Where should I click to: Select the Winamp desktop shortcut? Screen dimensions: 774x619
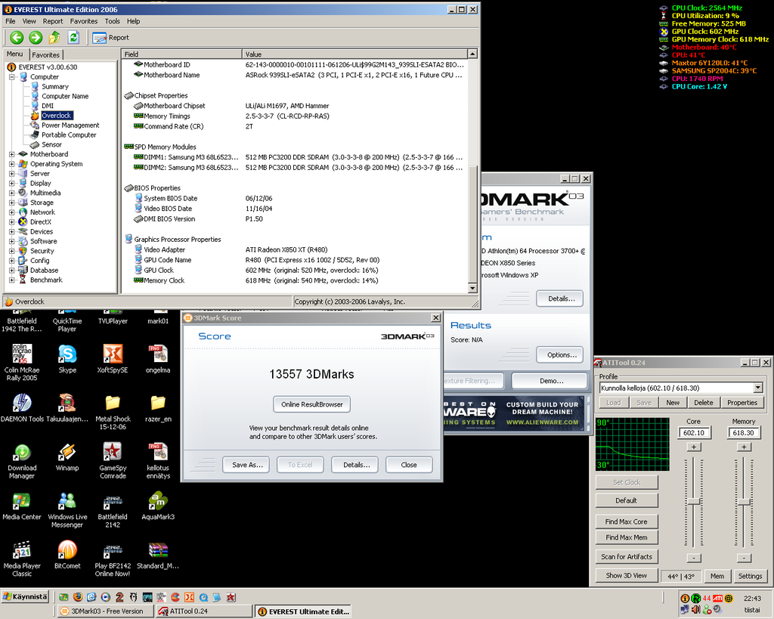[x=67, y=452]
